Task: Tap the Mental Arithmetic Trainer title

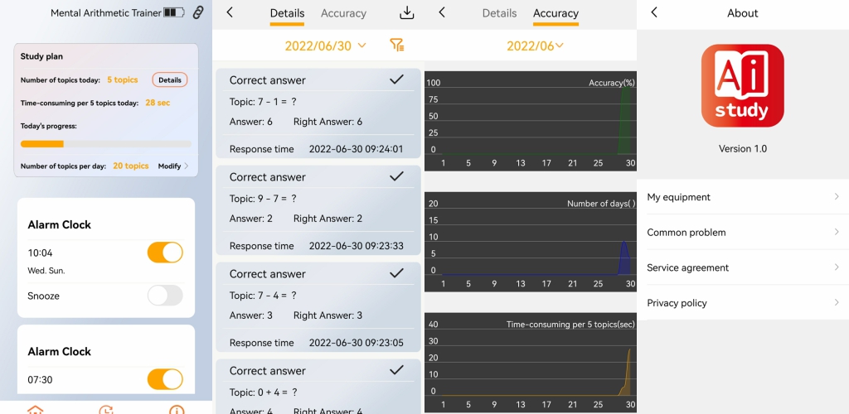Action: tap(106, 12)
